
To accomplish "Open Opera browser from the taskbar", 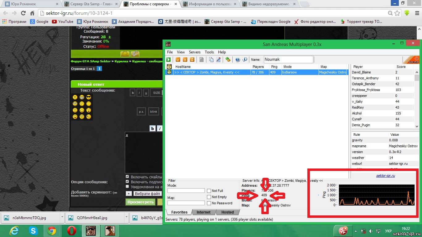I will point(72,231).
